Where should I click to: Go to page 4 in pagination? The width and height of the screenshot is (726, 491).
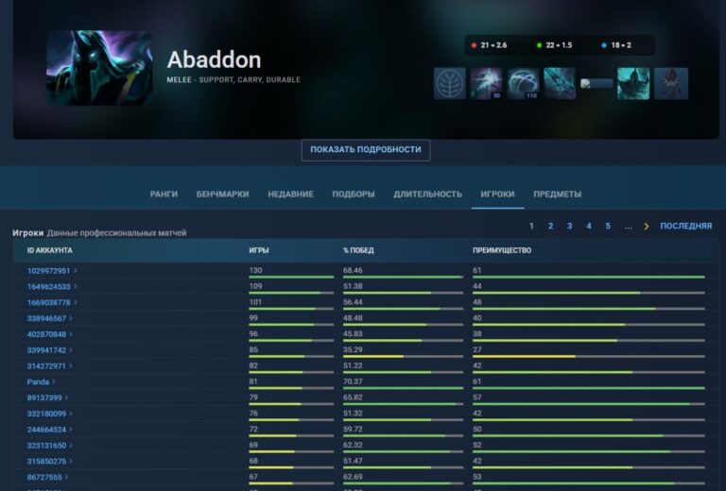[x=589, y=226]
